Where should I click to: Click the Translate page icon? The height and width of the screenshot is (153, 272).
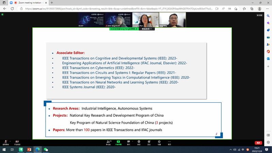(x=229, y=8)
